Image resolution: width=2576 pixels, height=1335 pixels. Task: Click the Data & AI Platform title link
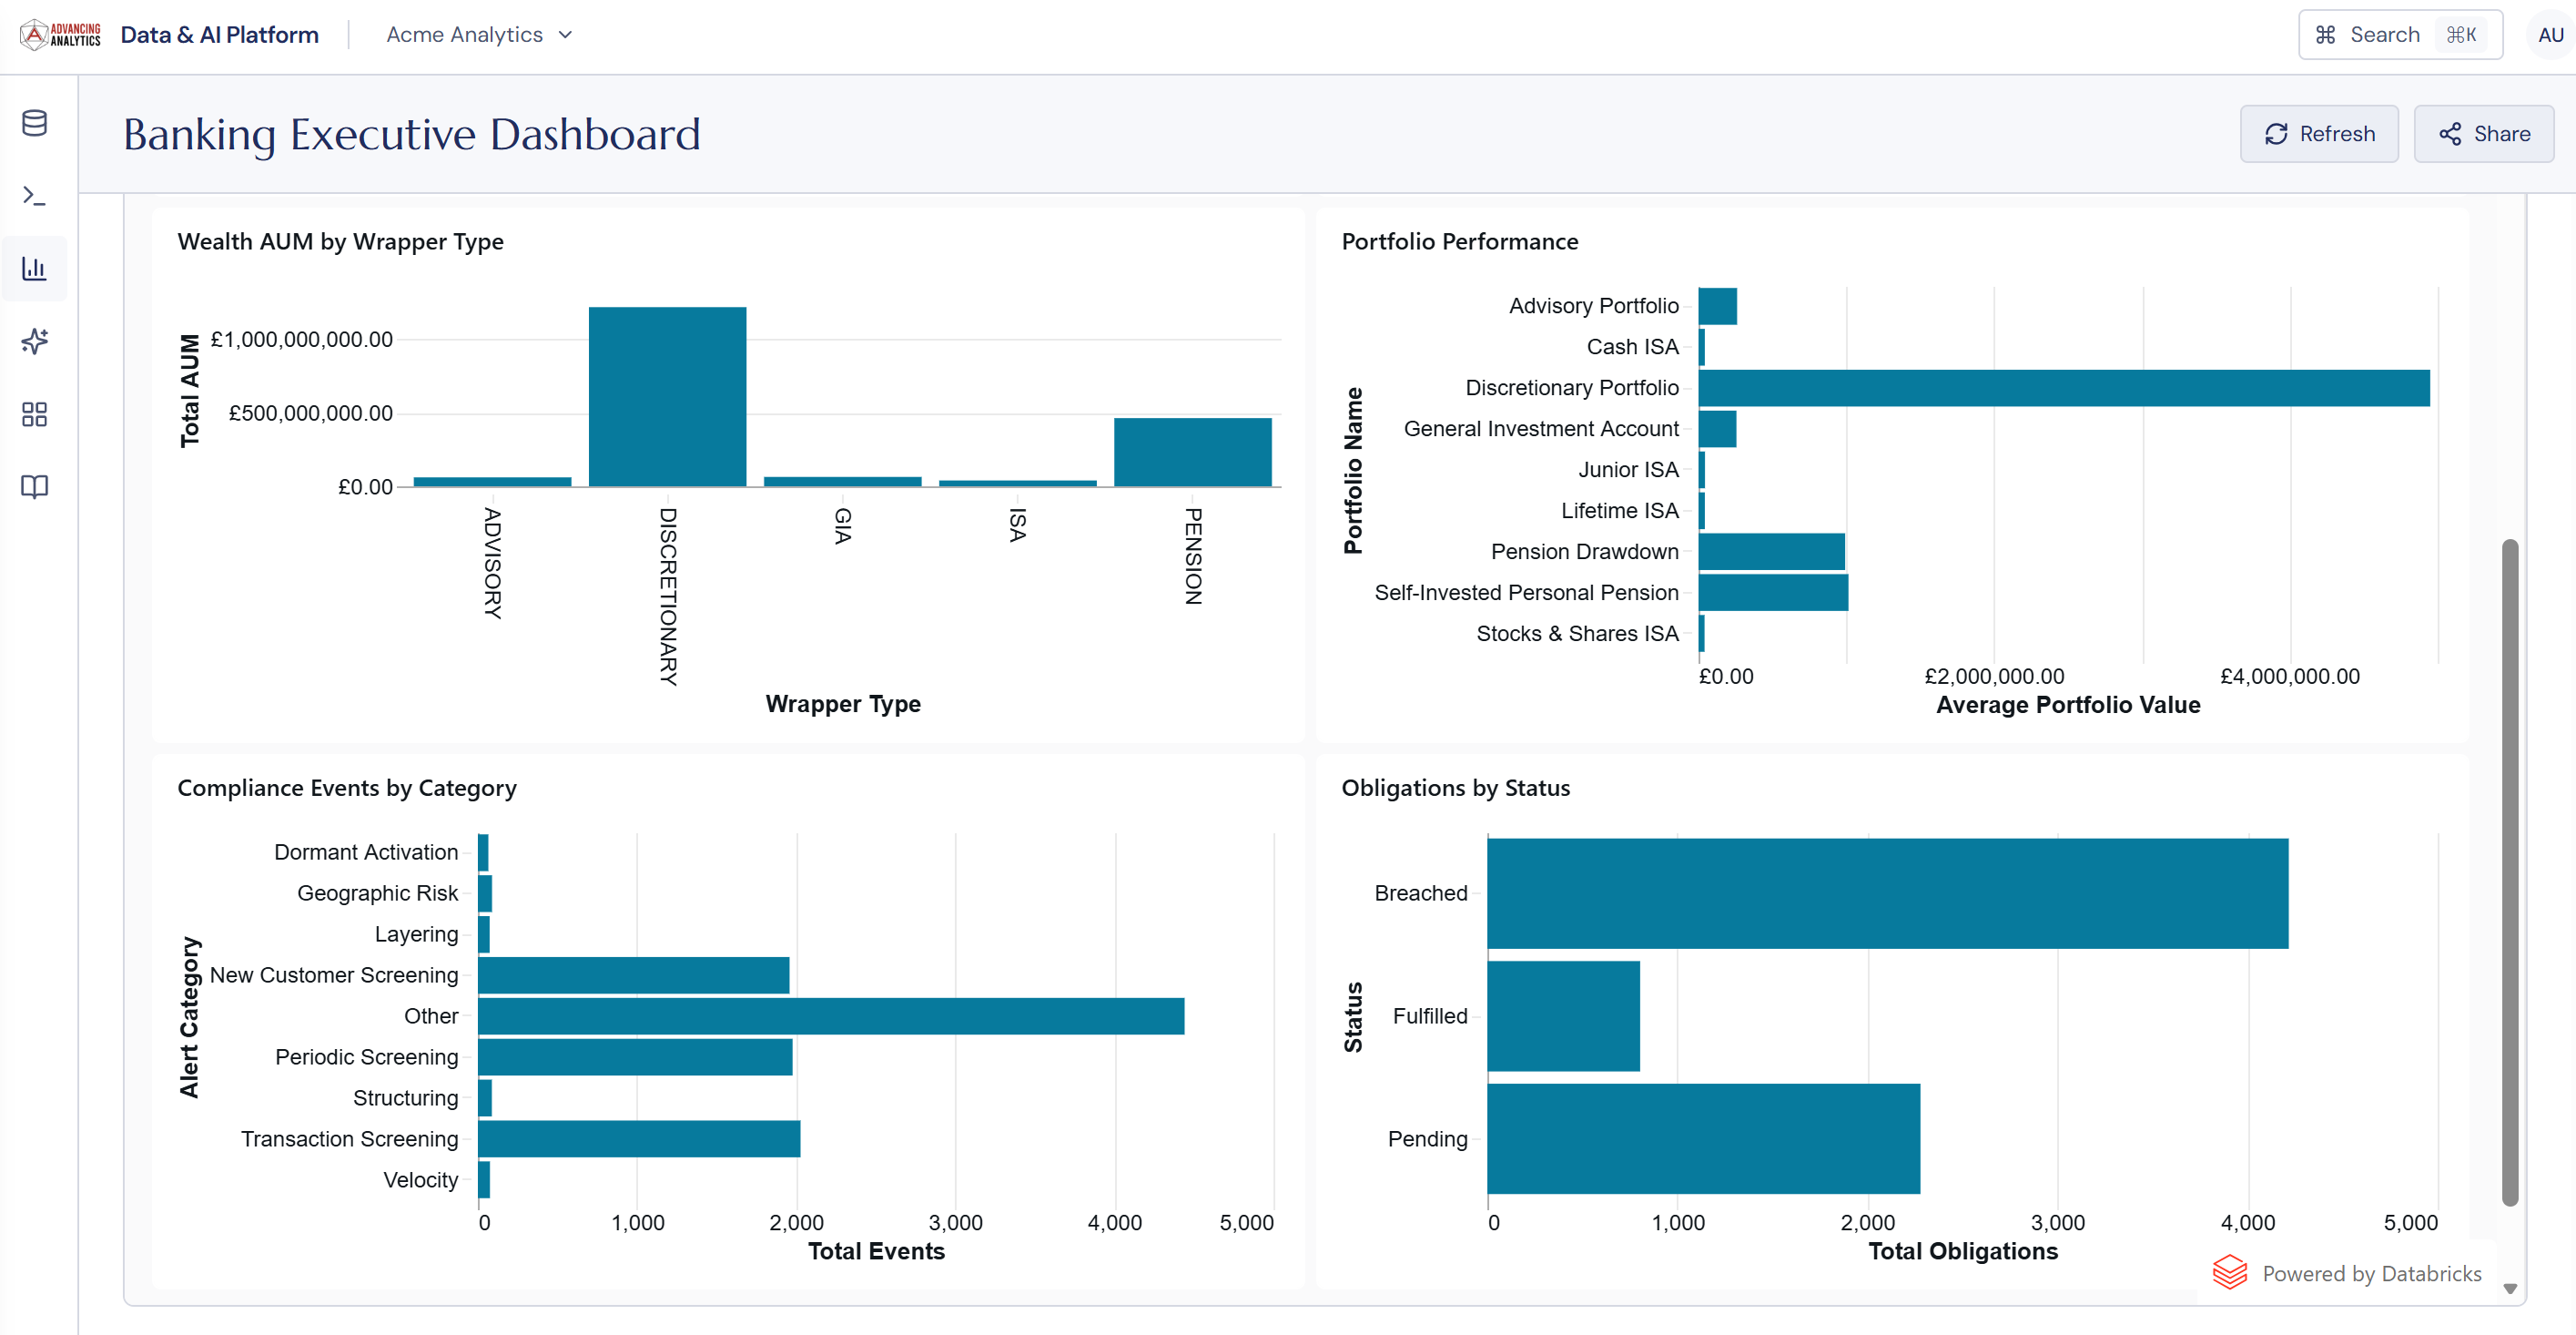(220, 35)
